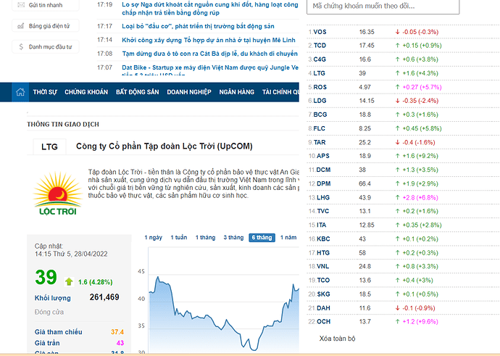The height and width of the screenshot is (356, 500).
Task: Click the Bảng giá điện tử link label
Action: tap(49, 26)
